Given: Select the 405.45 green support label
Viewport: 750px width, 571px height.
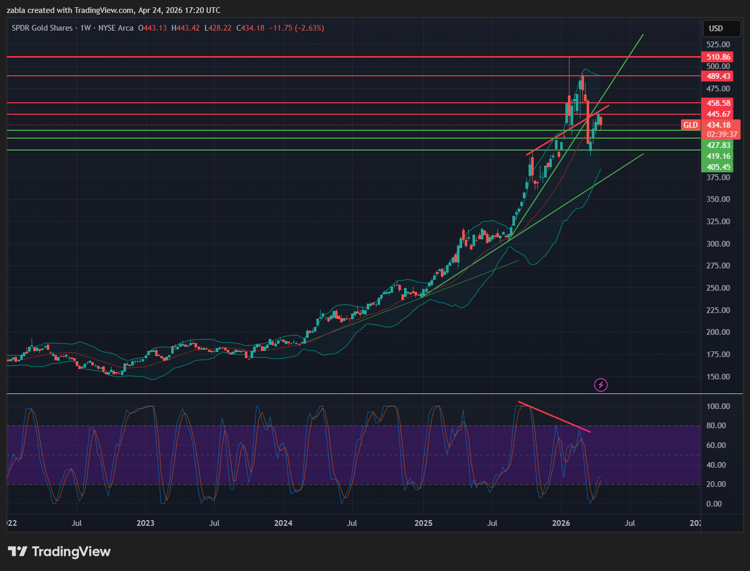Looking at the screenshot, I should click(x=718, y=167).
